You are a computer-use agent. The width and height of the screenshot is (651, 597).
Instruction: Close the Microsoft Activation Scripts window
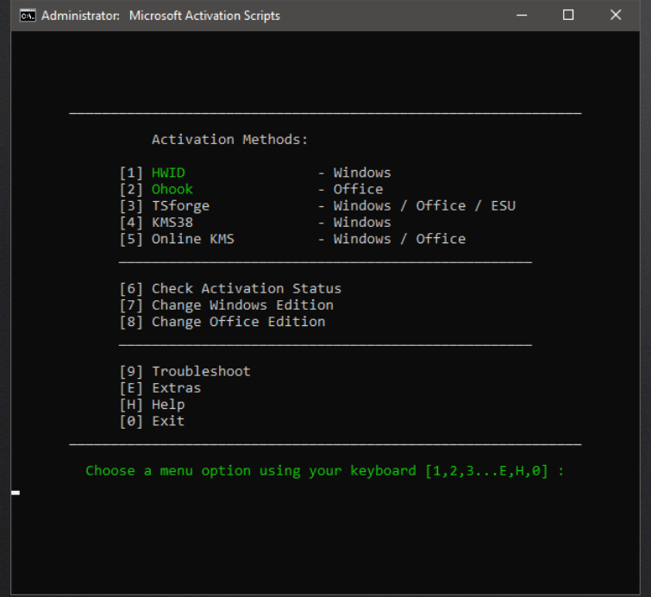[616, 16]
